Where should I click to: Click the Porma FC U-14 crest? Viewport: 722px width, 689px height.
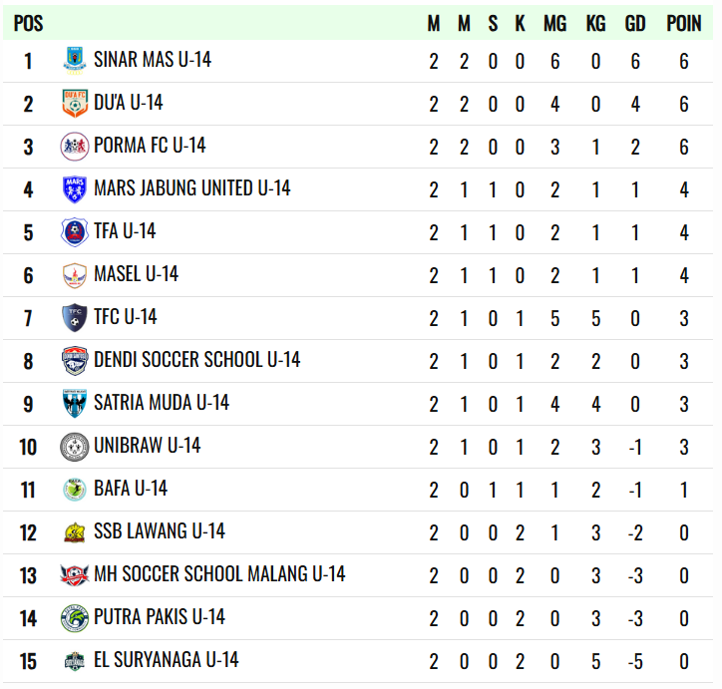point(75,147)
